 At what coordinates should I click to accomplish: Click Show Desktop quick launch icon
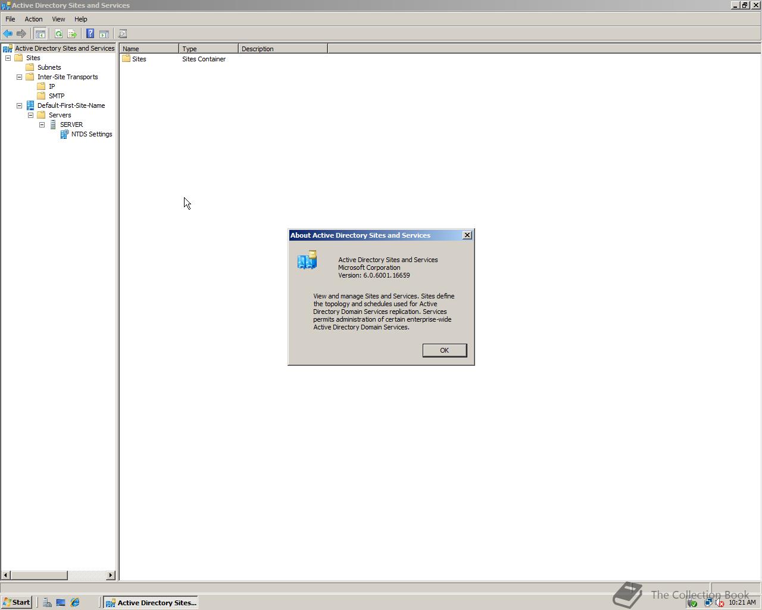pos(61,603)
